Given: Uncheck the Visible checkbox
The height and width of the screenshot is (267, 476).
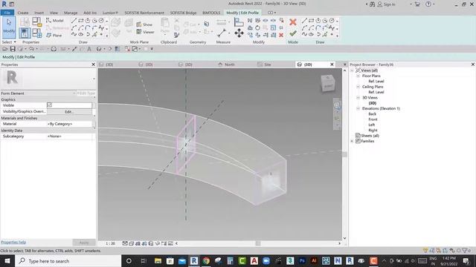Looking at the screenshot, I should point(50,105).
